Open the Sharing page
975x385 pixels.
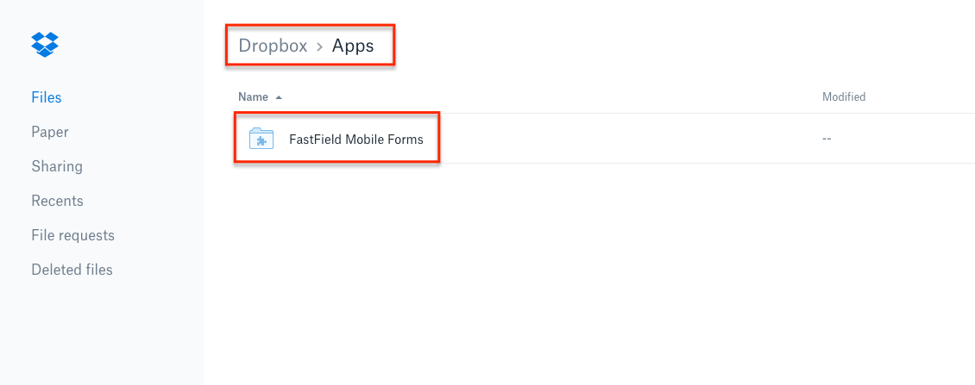[x=57, y=166]
